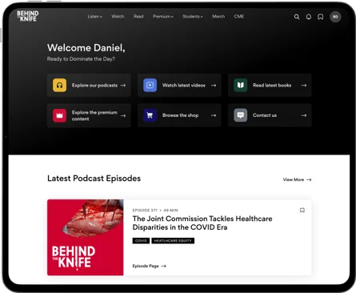
Task: Click arrow on Contact us card
Action: 304,115
